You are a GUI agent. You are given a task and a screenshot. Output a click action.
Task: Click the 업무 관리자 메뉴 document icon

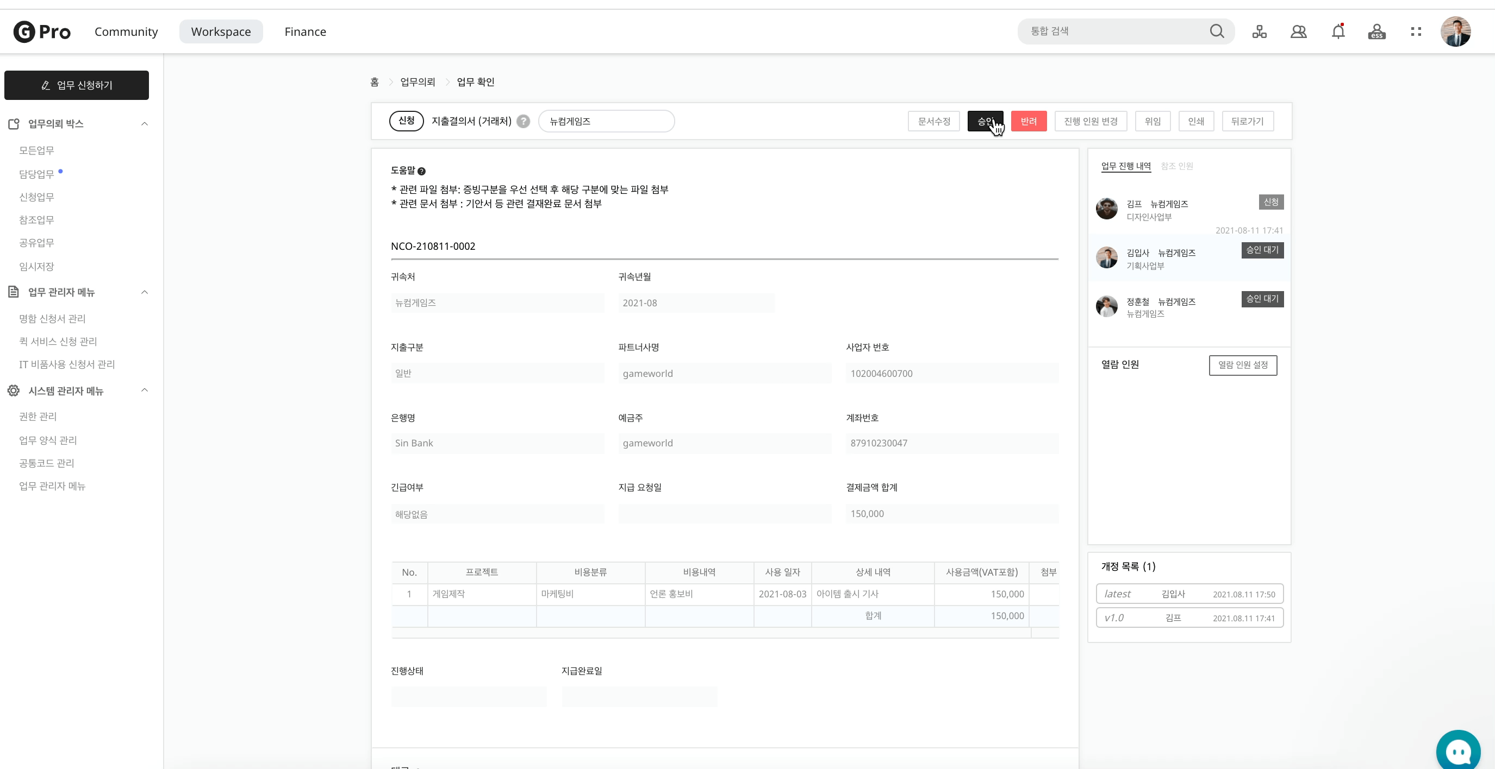(x=14, y=292)
